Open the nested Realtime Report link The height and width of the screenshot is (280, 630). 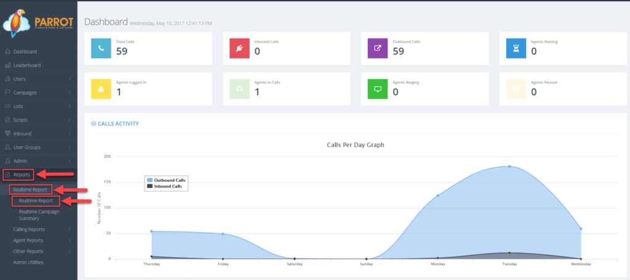[x=36, y=201]
